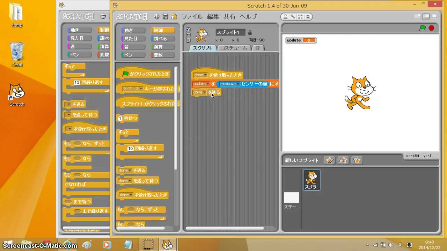Start scripts with the green flag above stage

click(423, 28)
